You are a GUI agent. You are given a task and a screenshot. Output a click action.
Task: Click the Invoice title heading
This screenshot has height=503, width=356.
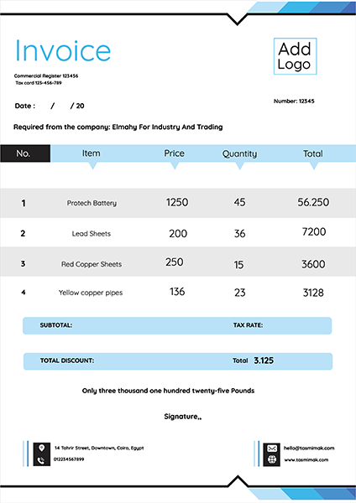[x=63, y=50]
